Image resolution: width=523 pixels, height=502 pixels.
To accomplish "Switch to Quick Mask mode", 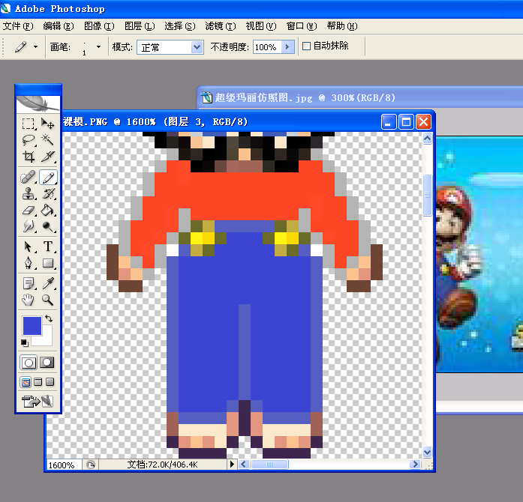I will pyautogui.click(x=47, y=363).
